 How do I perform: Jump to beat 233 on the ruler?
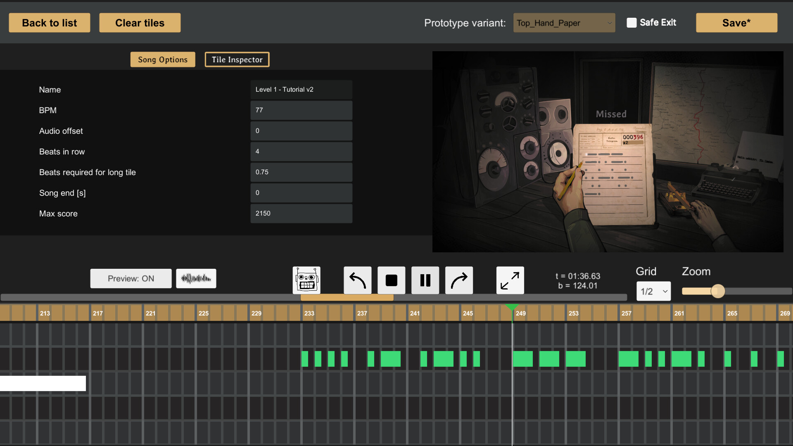point(309,313)
